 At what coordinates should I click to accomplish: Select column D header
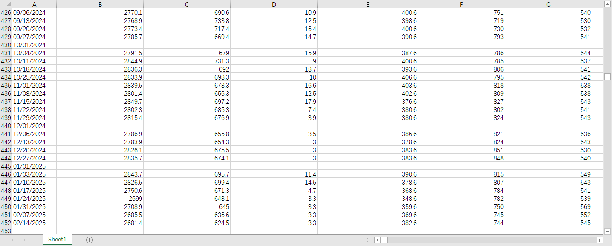coord(274,4)
